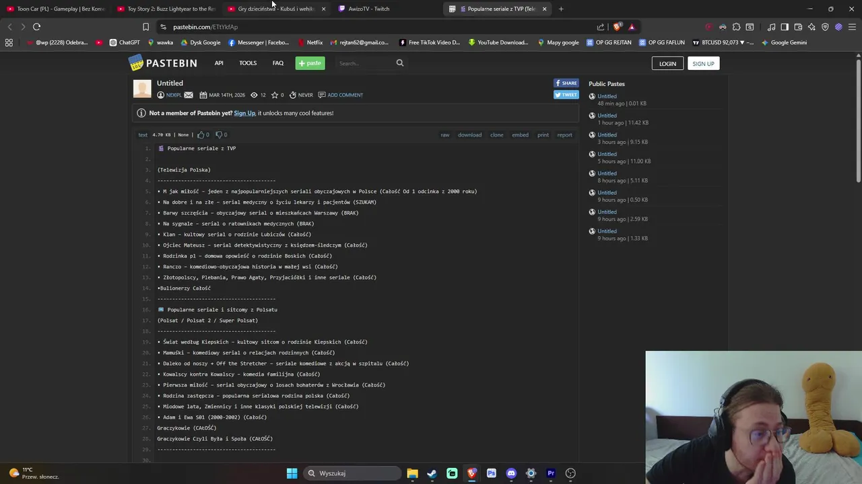Click the clone link

click(x=496, y=135)
